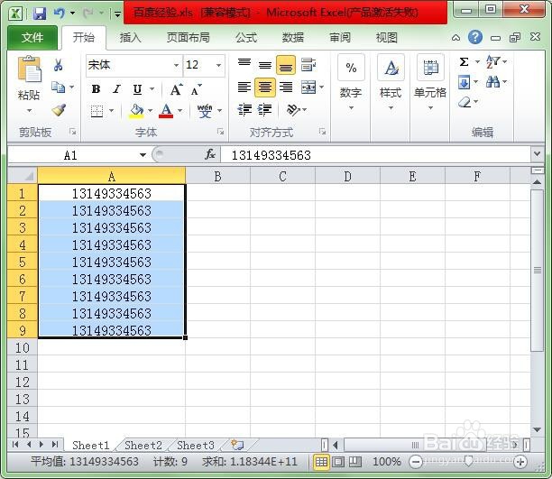Screen dimensions: 552x479
Task: Click Merge and Center icon
Action: (x=308, y=88)
